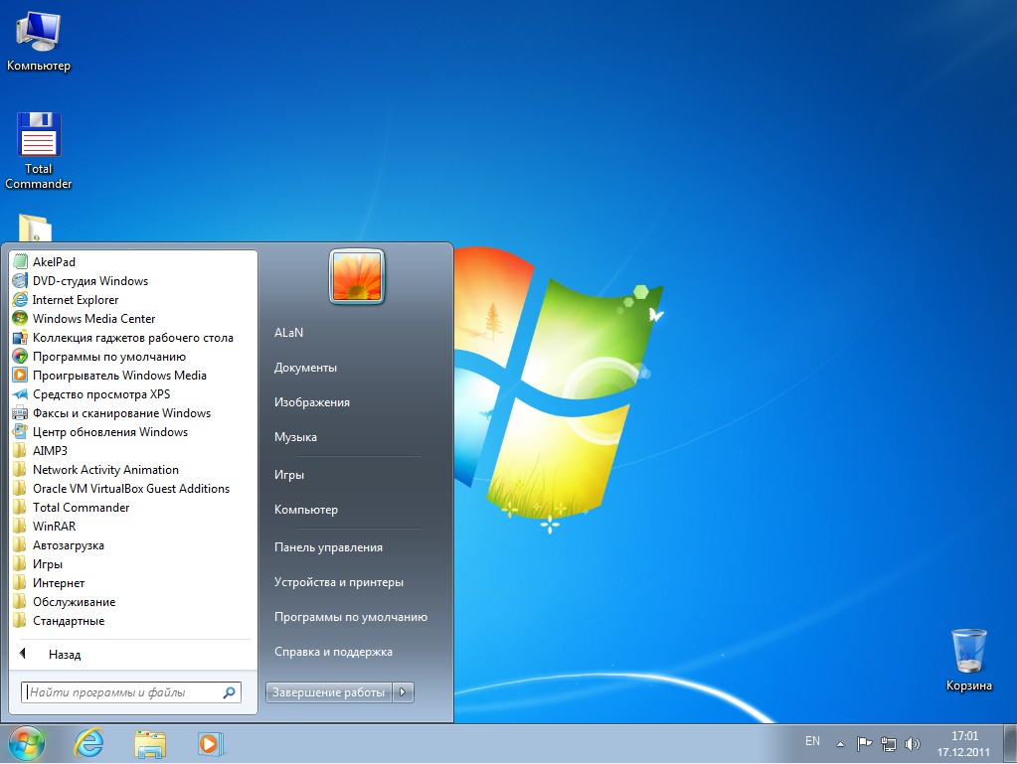Open Windows Explorer from the taskbar
Image resolution: width=1017 pixels, height=764 pixels.
click(x=150, y=743)
